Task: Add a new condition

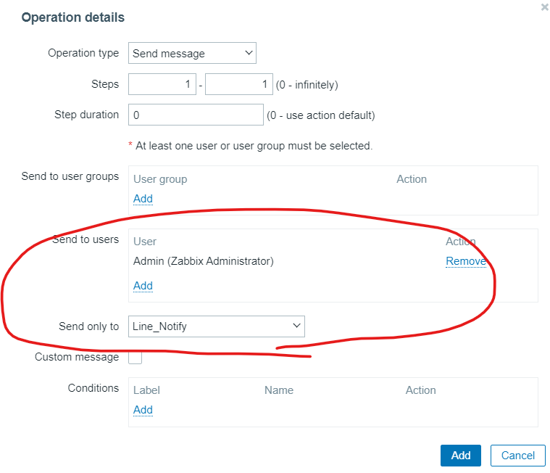Action: pyautogui.click(x=143, y=410)
